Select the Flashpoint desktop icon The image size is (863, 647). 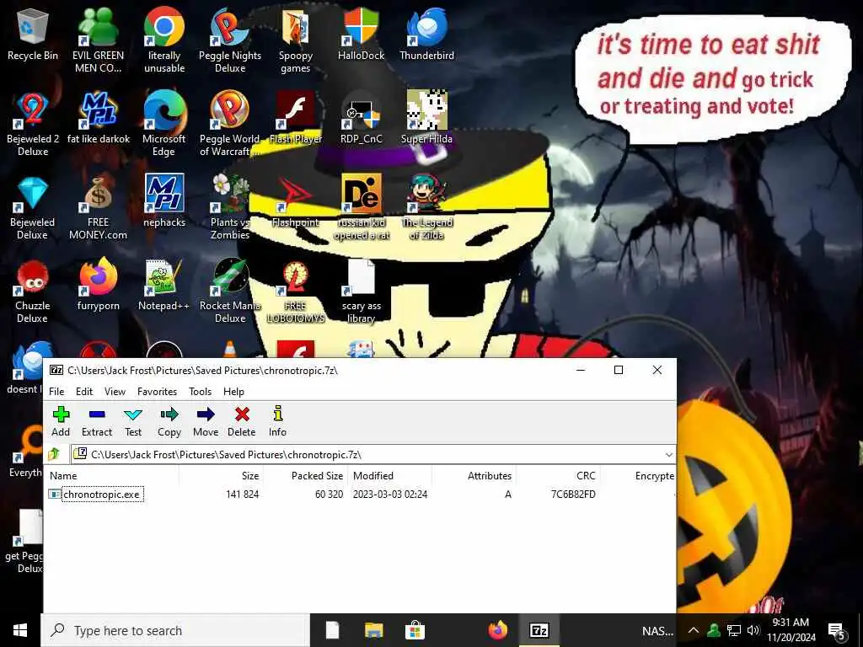point(296,201)
